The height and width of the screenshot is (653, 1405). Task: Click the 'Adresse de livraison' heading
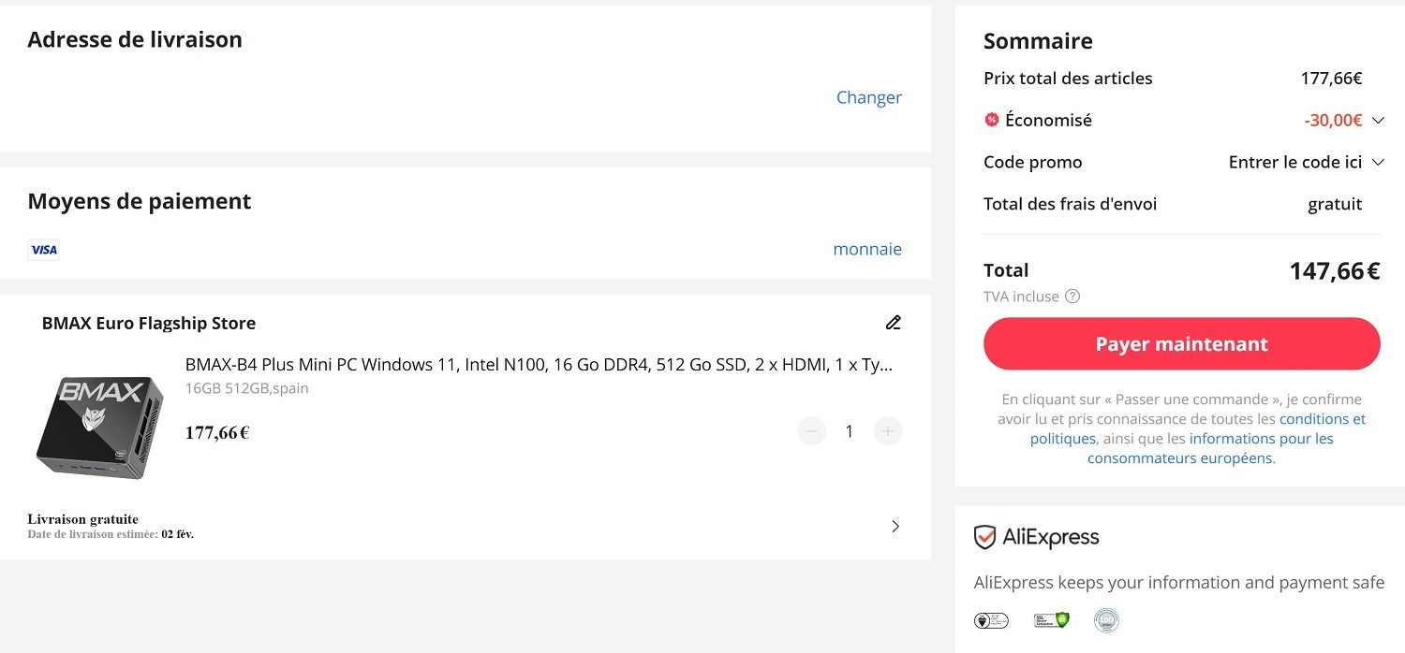135,39
